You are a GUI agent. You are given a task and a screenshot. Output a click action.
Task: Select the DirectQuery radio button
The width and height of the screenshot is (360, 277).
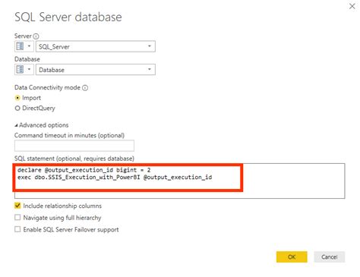17,109
